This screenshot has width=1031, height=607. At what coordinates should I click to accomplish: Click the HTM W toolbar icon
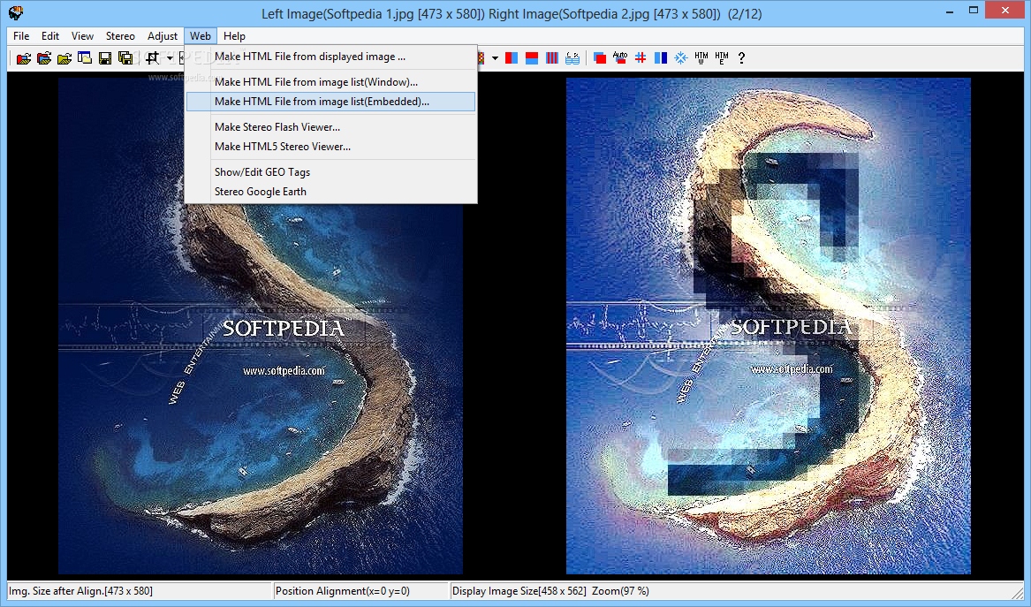[701, 57]
